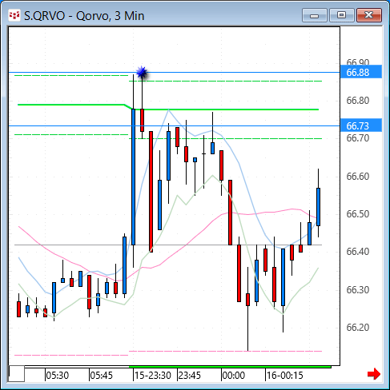
Task: Select the blue star marker on chart
Action: coord(142,72)
